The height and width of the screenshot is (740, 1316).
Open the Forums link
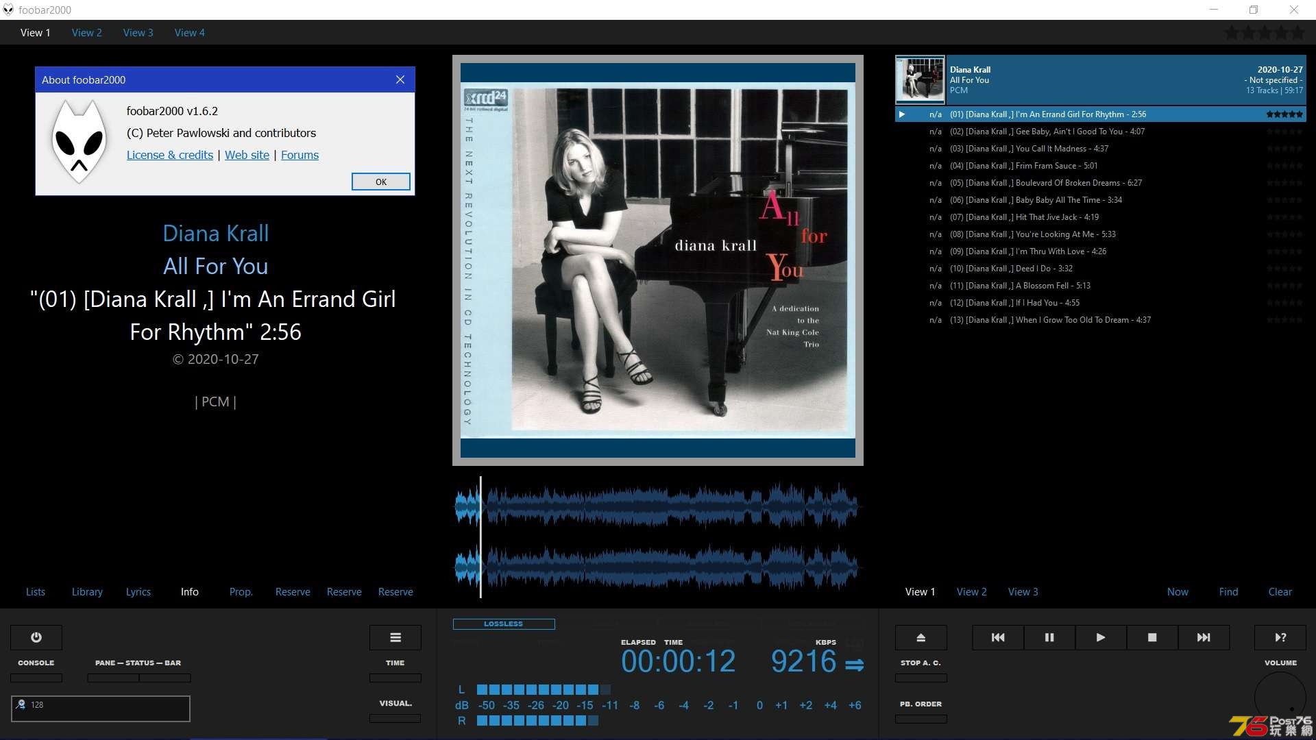(x=300, y=155)
